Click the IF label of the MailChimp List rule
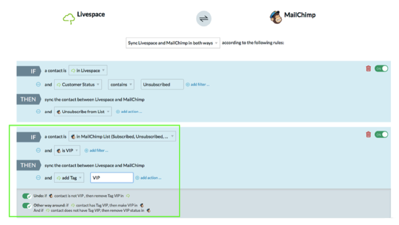Viewport: 399px width, 225px height. [x=29, y=137]
